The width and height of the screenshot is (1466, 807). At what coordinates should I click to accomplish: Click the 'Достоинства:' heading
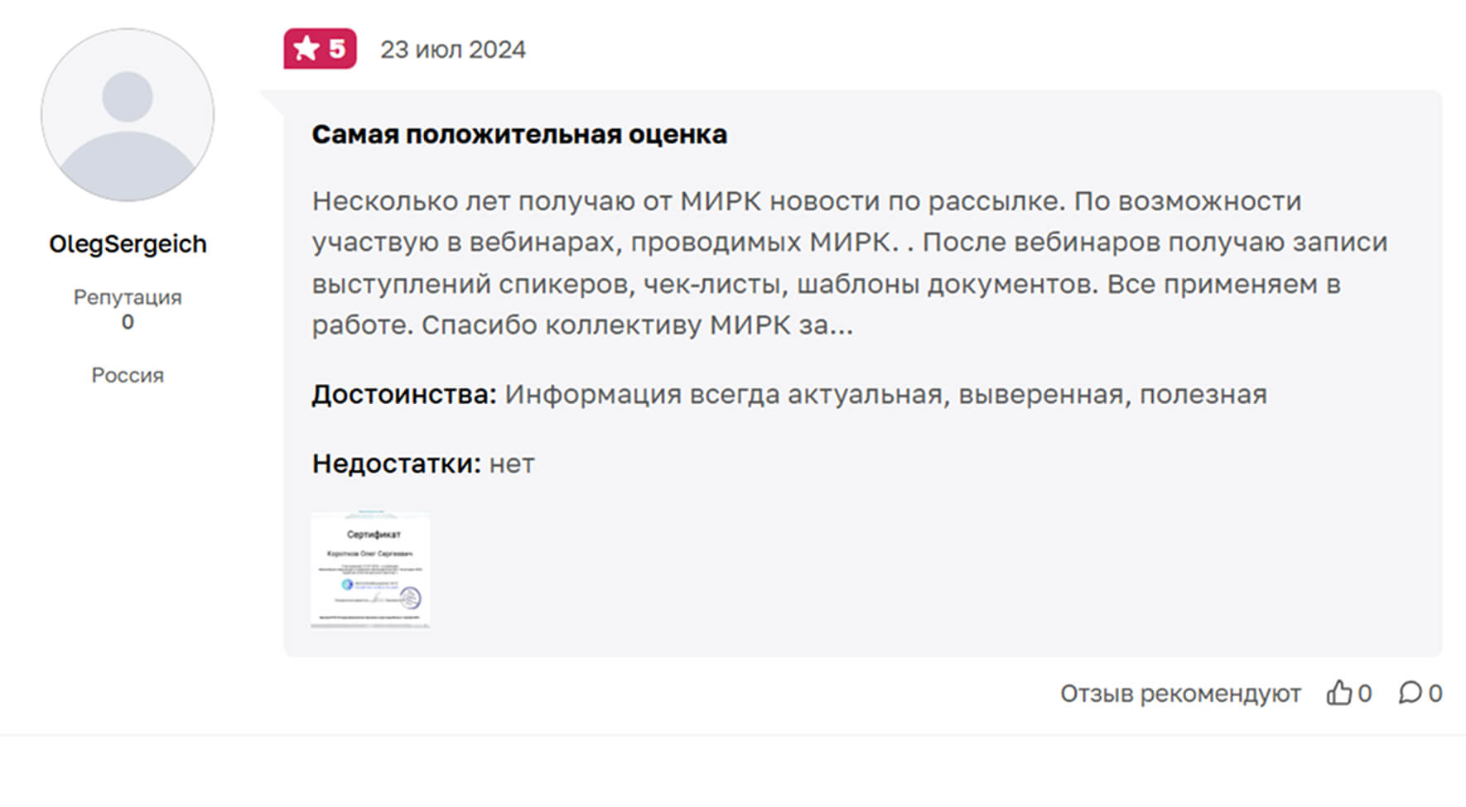point(404,394)
